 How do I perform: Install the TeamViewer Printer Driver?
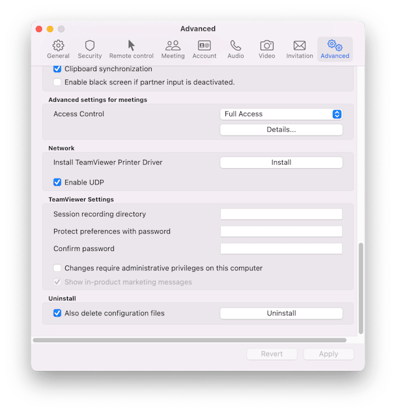click(x=281, y=162)
